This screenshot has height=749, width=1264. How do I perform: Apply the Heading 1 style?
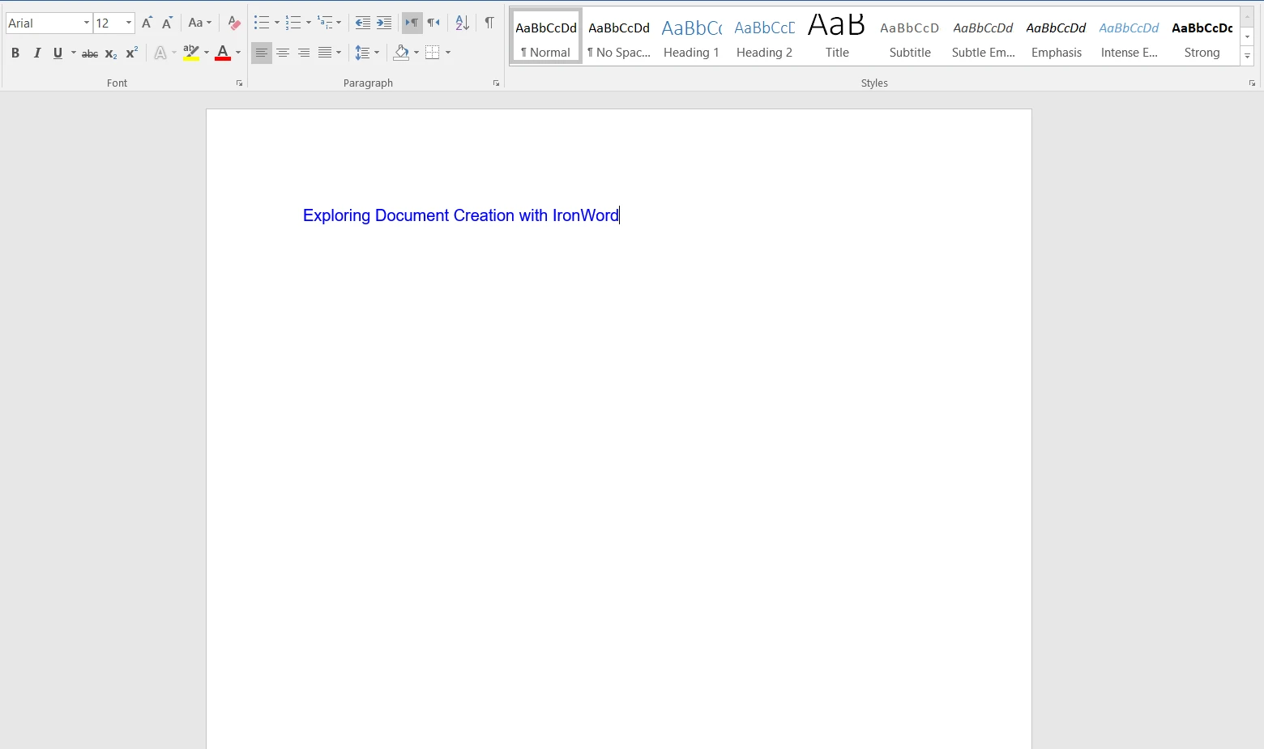tap(691, 37)
